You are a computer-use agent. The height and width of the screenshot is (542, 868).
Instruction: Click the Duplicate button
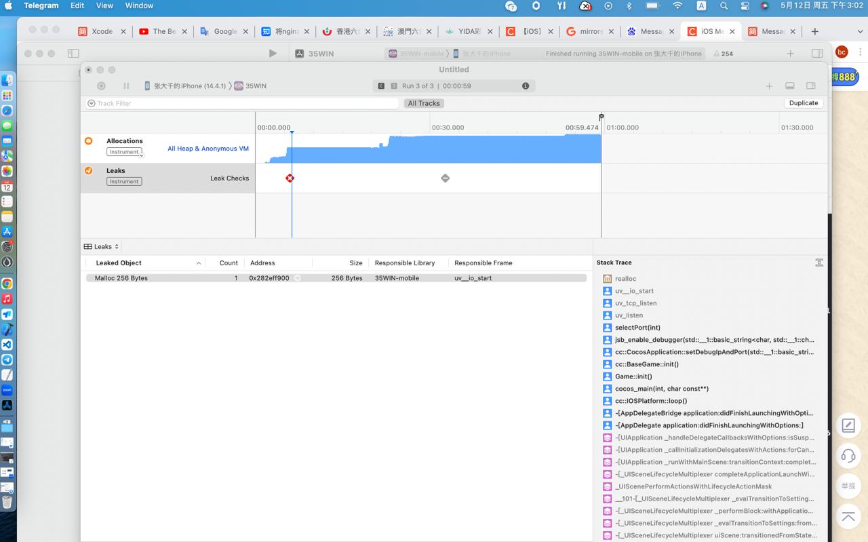pos(804,103)
